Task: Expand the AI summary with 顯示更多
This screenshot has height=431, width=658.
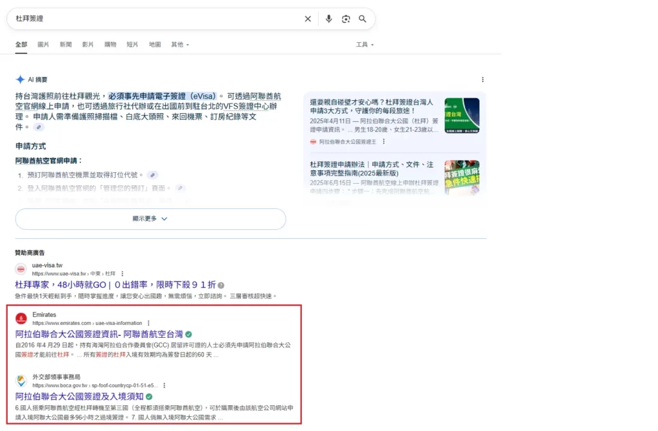Action: coord(150,219)
